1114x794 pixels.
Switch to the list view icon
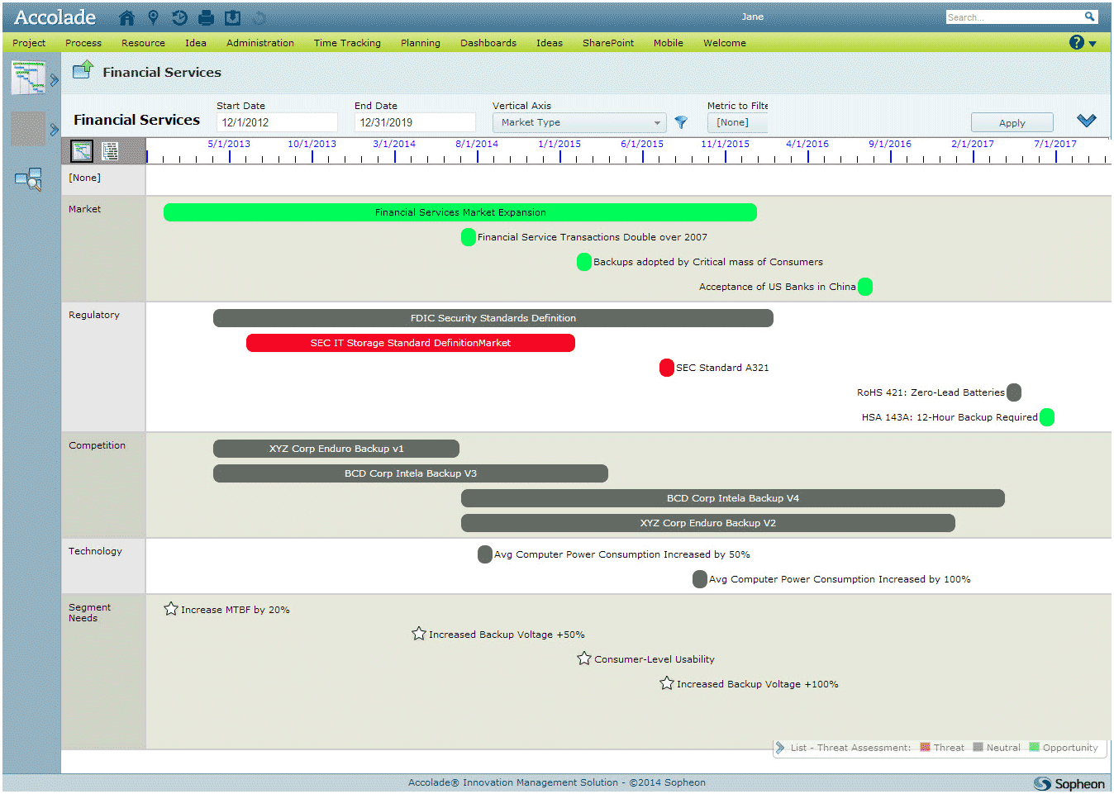pos(110,150)
